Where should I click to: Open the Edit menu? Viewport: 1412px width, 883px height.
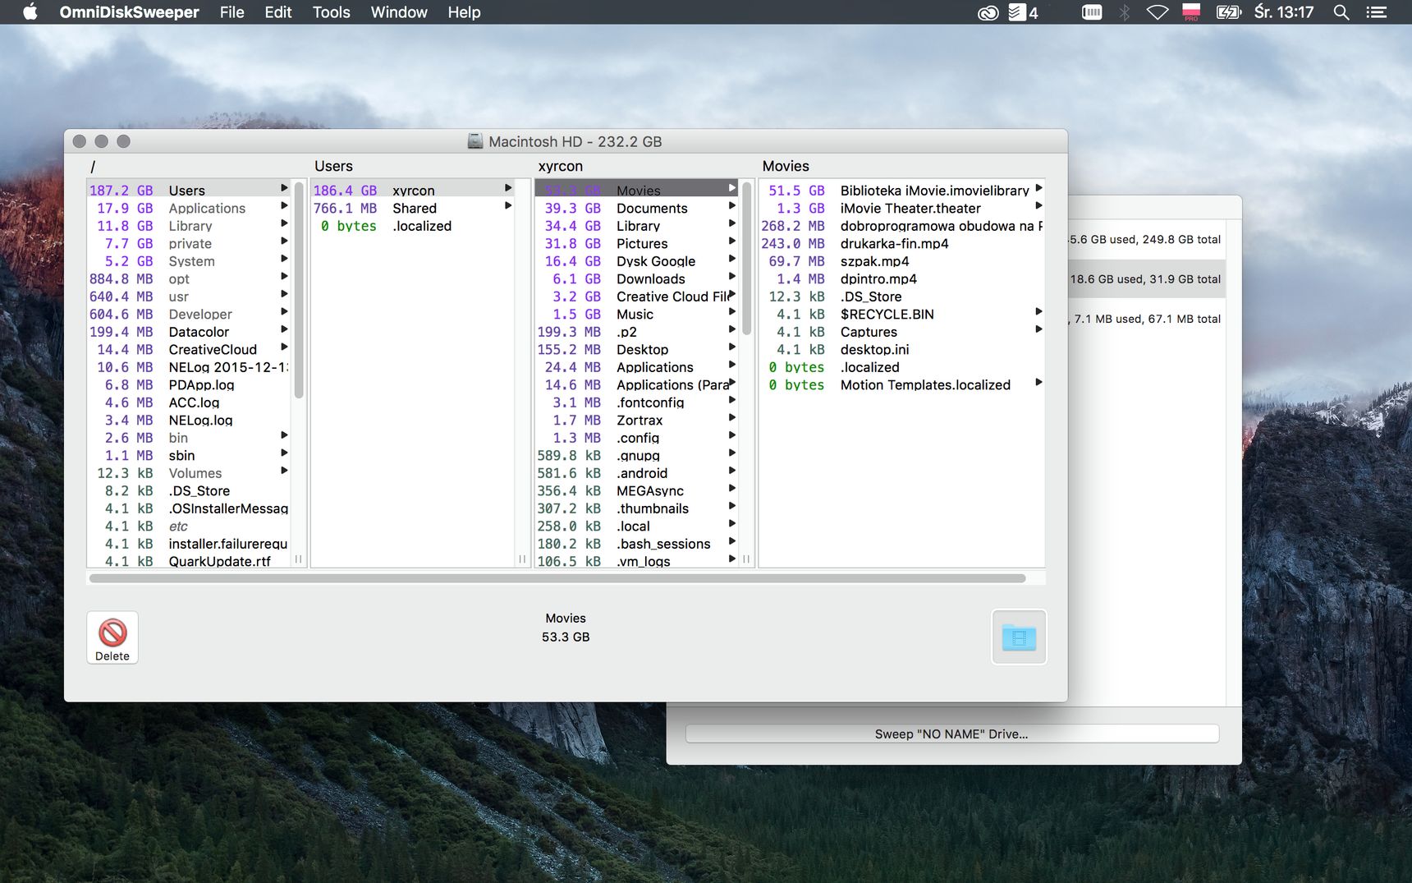click(x=278, y=12)
